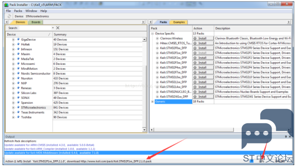Expand the Nuvoton vendor node
Screen dimensions: 298x168
13,79
